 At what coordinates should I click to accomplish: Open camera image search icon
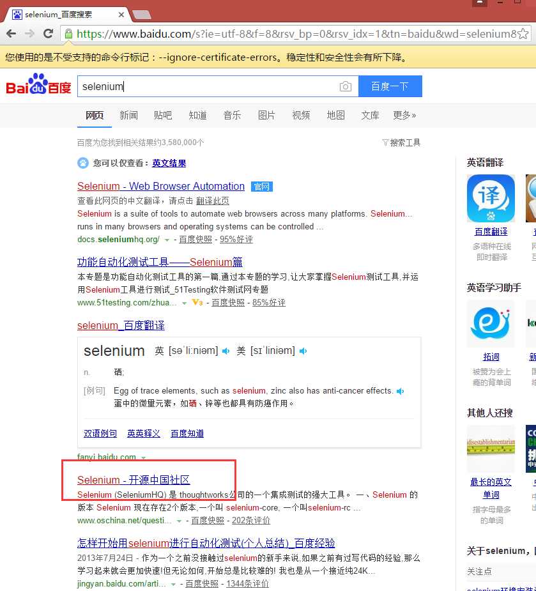[x=345, y=86]
